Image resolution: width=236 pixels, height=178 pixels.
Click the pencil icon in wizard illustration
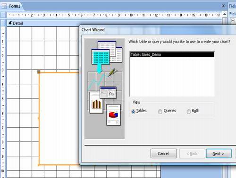tap(112, 72)
